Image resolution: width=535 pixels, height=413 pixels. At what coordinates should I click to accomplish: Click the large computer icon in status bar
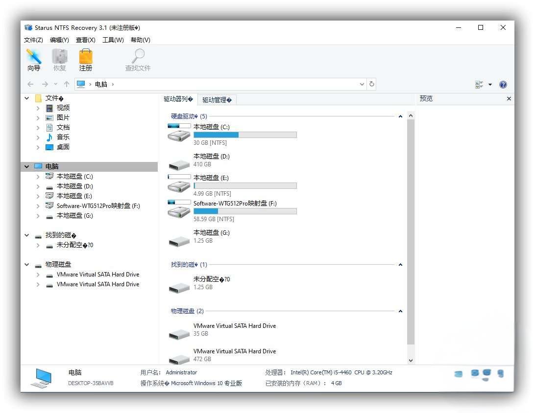[x=41, y=378]
